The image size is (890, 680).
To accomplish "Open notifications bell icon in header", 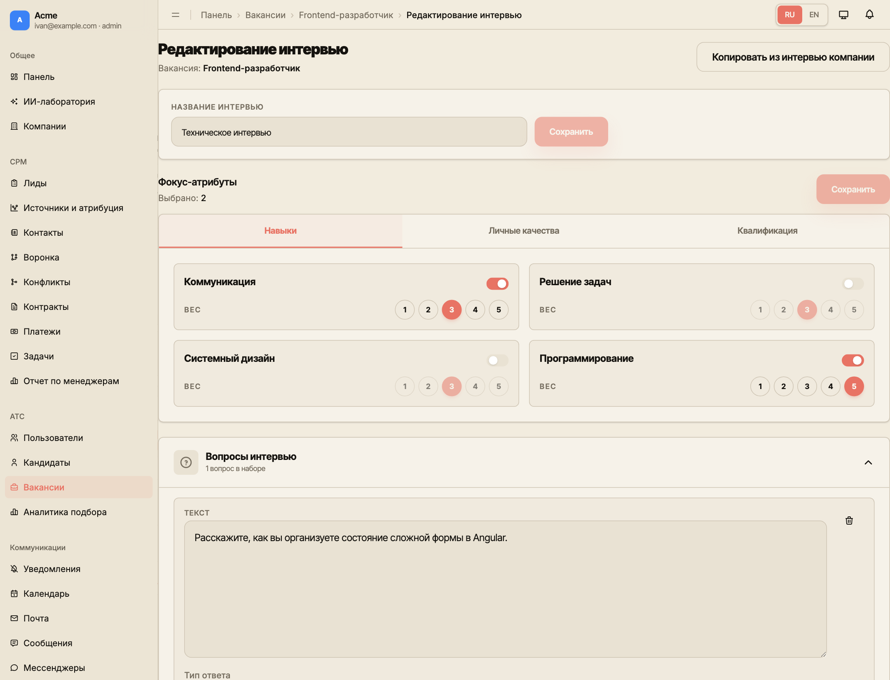I will pos(869,15).
